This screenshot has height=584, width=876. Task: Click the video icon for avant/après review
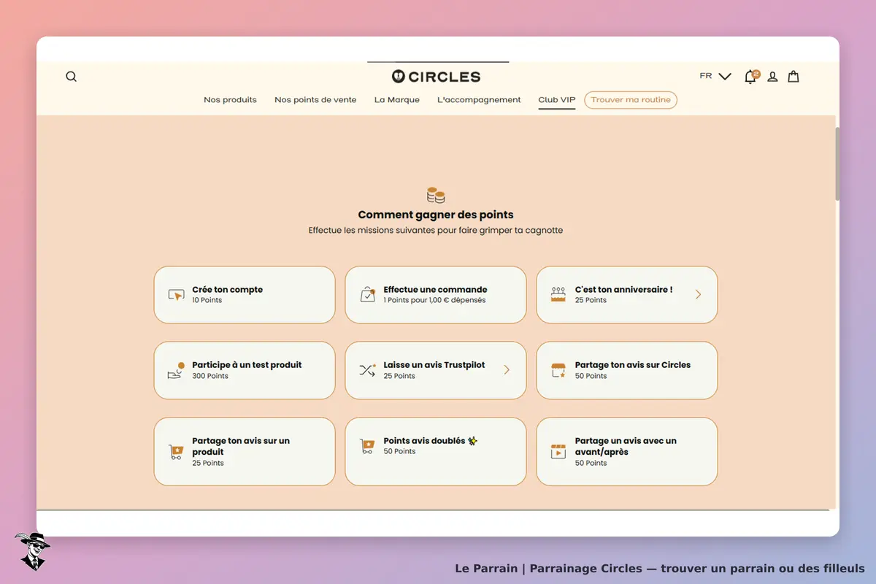click(x=558, y=451)
